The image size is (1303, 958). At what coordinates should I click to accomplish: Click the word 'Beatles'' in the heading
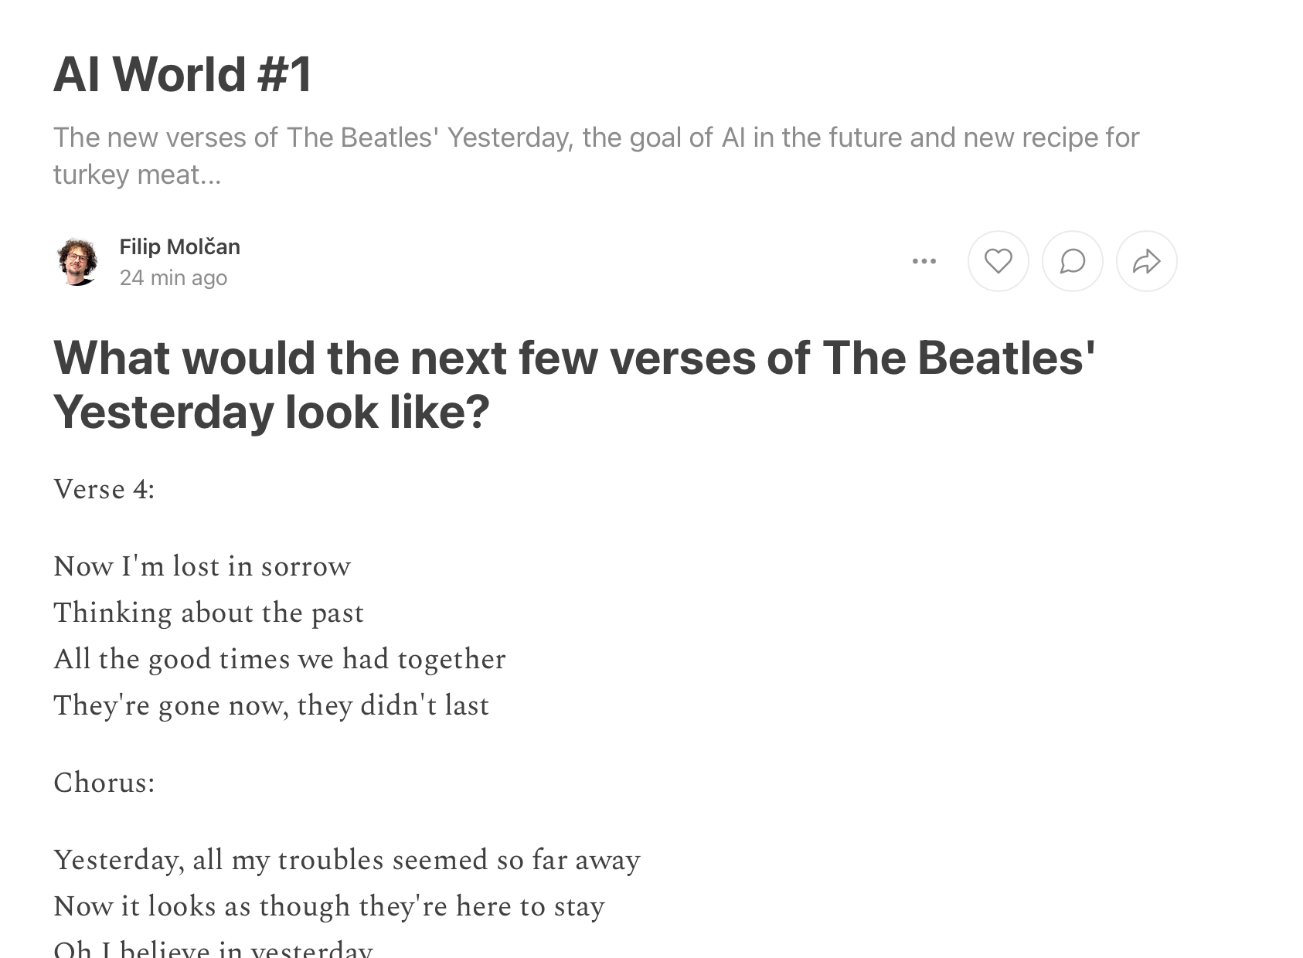pos(1005,358)
